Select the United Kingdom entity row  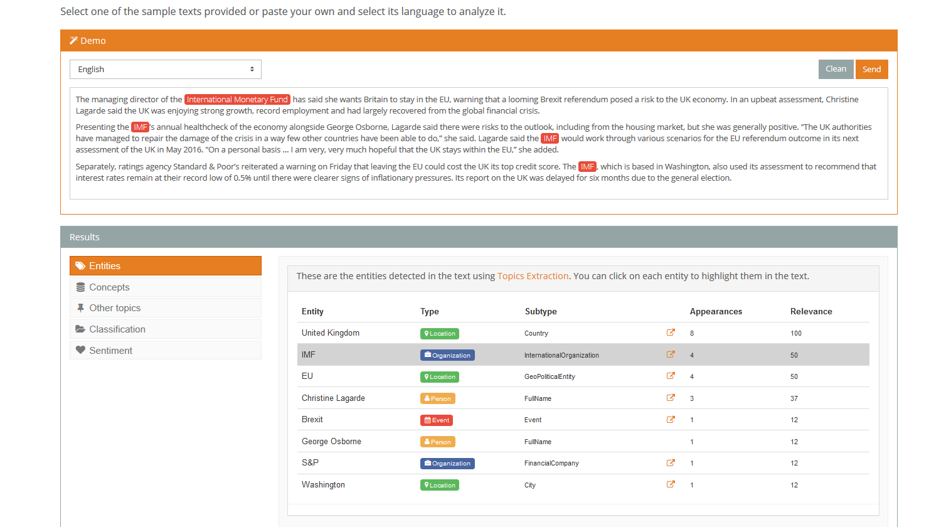click(x=583, y=333)
